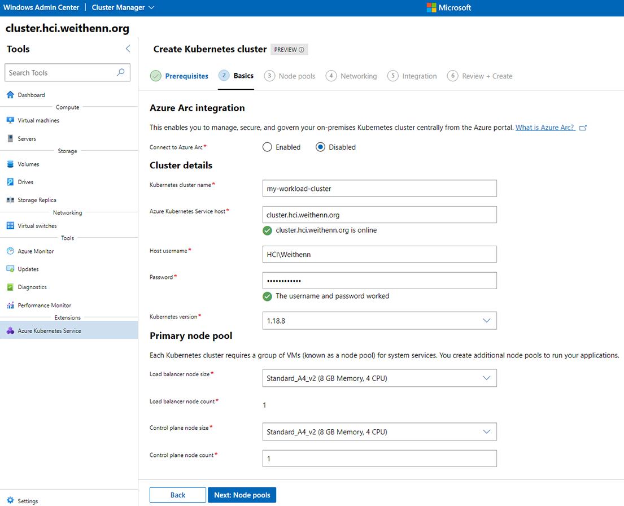Click the Volumes database icon
The width and height of the screenshot is (624, 506).
click(x=10, y=164)
